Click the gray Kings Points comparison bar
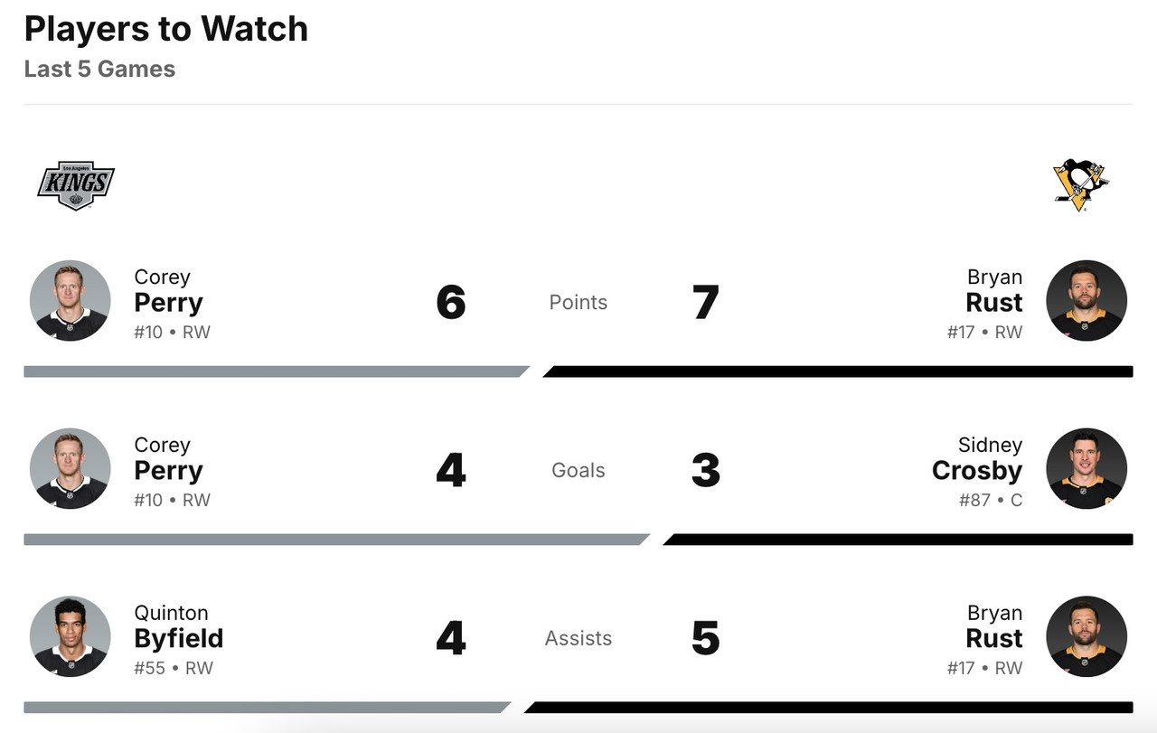 [271, 371]
